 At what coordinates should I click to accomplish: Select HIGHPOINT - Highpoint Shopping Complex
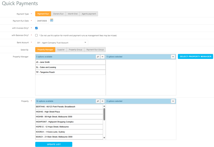click(69, 122)
